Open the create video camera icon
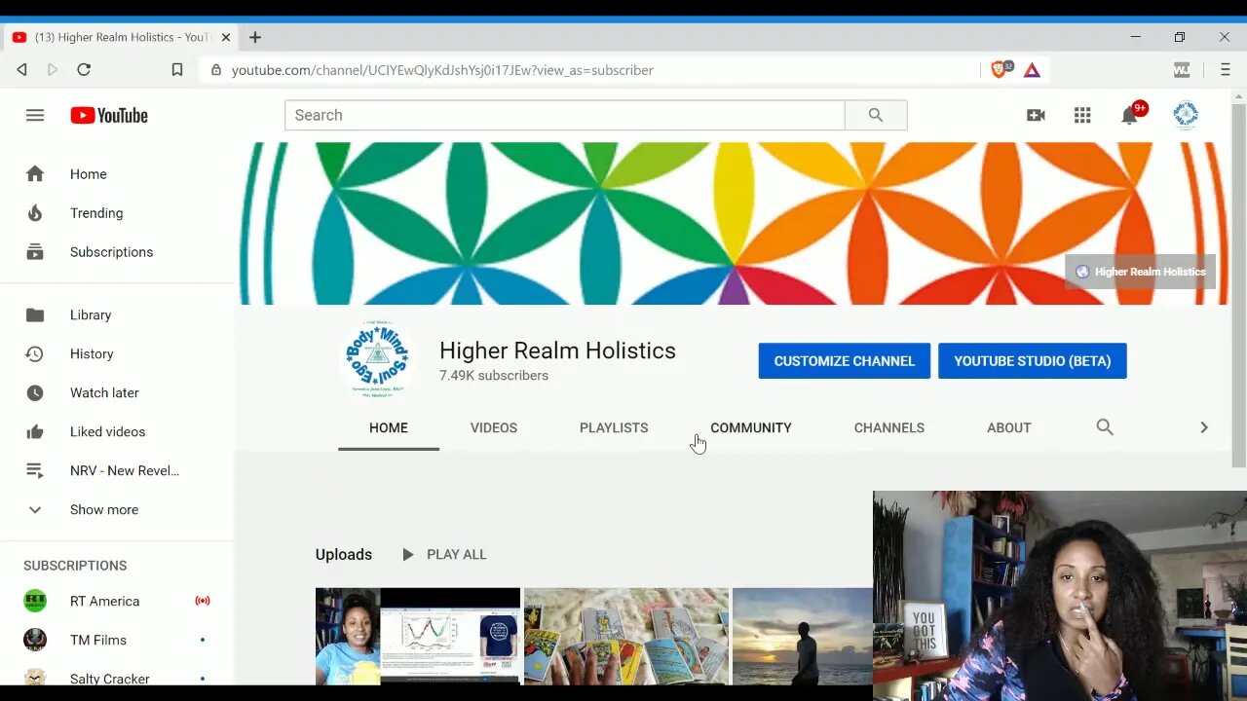 (1036, 115)
